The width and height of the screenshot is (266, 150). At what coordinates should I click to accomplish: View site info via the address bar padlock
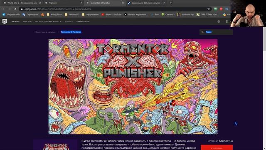22,9
